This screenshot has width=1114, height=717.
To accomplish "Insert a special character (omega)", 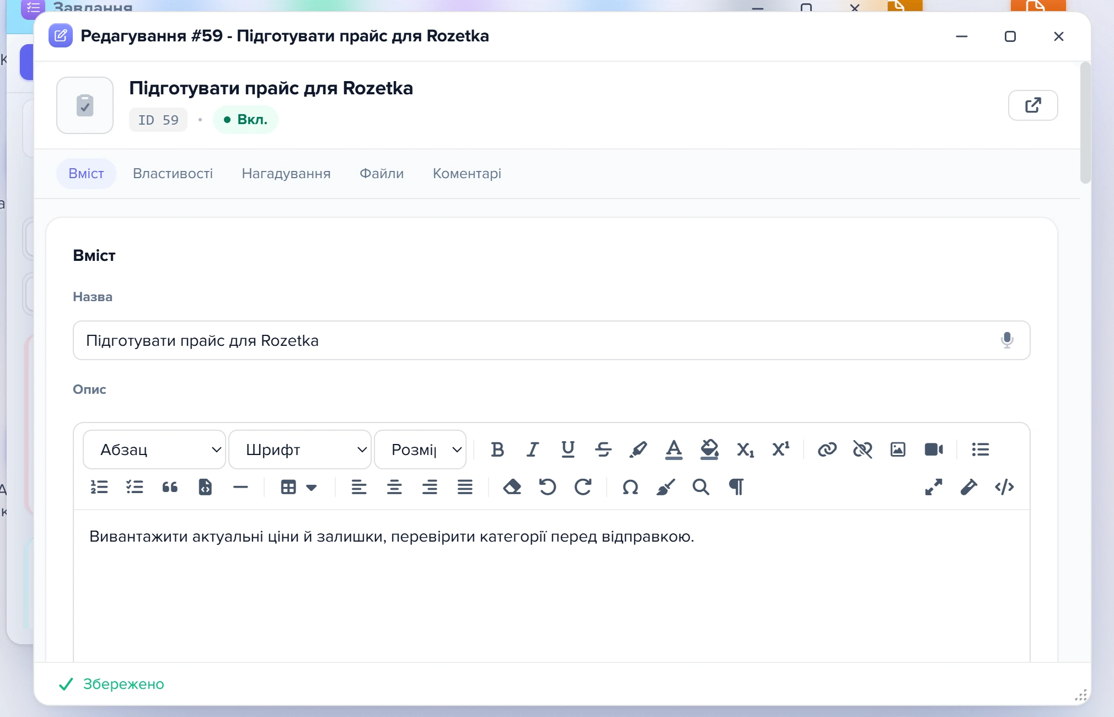I will click(x=630, y=487).
